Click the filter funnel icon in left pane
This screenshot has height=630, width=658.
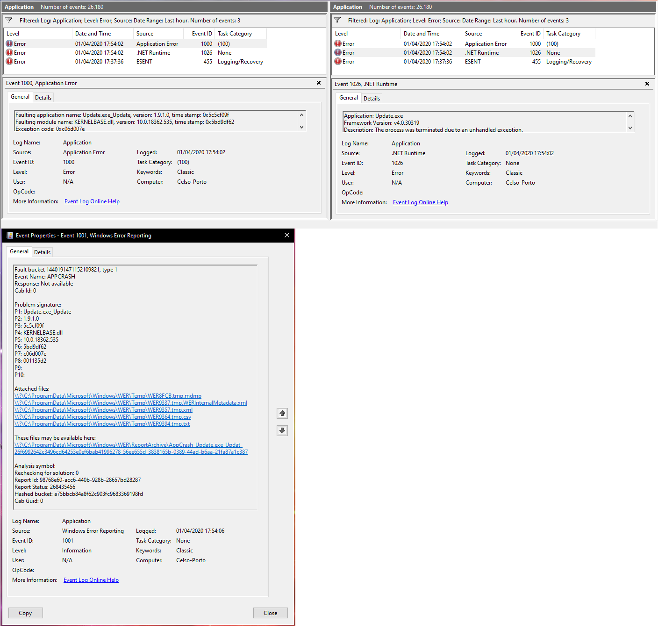click(x=8, y=20)
